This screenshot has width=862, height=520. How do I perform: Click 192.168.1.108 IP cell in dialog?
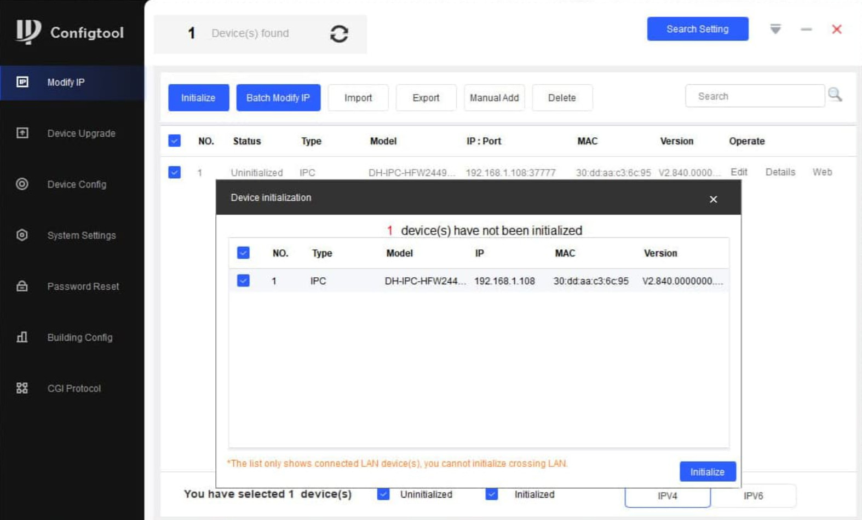[x=504, y=281]
